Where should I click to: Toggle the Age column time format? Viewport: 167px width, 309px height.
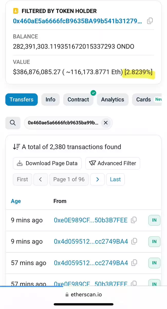click(x=16, y=201)
